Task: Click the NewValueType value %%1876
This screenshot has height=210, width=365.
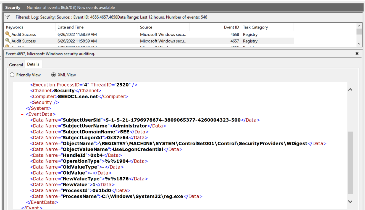Action: [x=117, y=179]
